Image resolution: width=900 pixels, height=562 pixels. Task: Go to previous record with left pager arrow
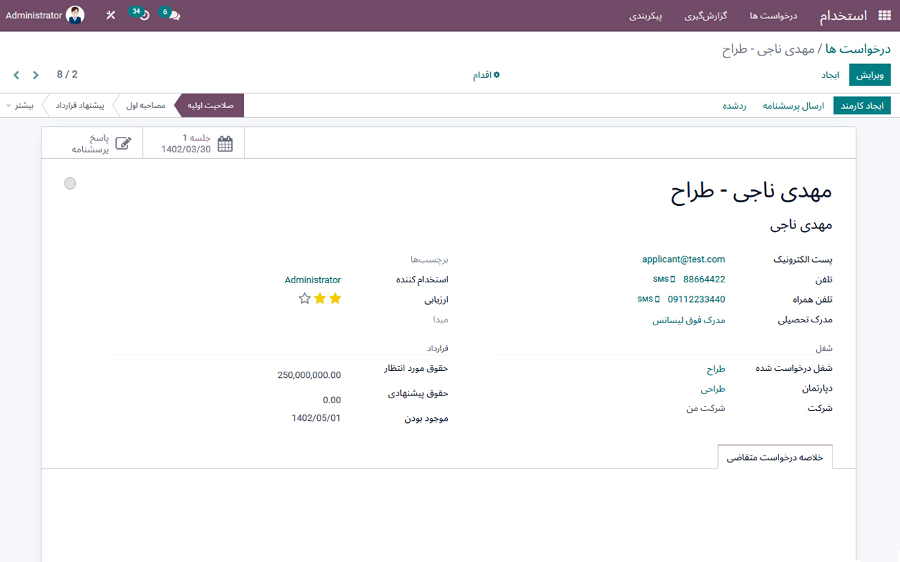point(15,74)
